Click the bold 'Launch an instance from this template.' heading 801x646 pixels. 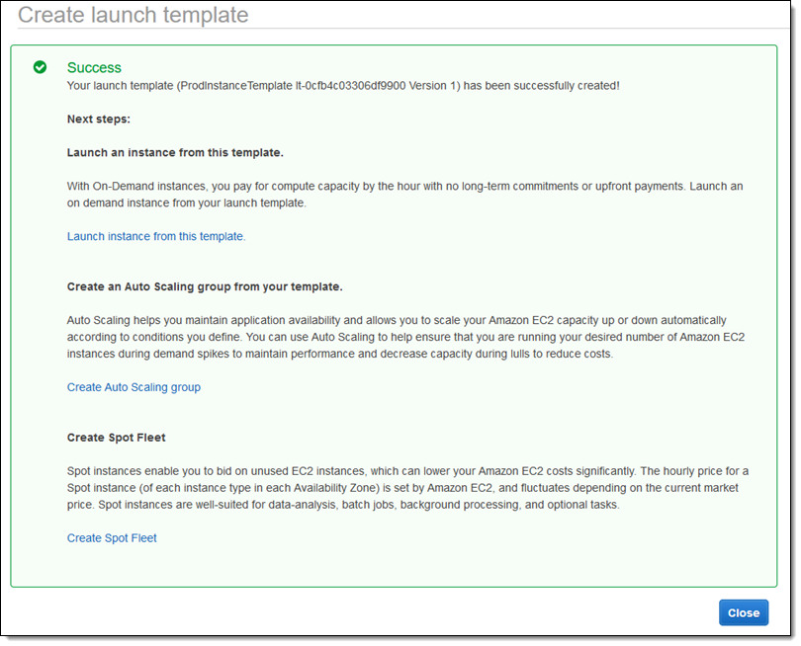click(x=175, y=152)
